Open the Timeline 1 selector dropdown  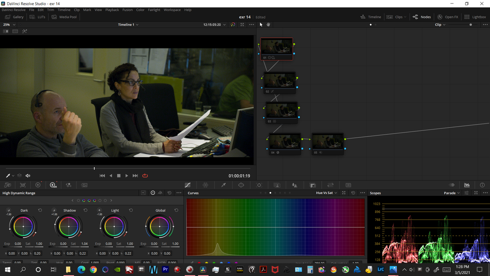tap(128, 25)
